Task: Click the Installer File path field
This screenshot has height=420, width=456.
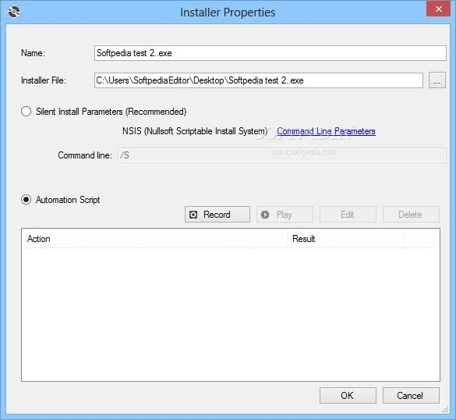Action: pyautogui.click(x=259, y=80)
